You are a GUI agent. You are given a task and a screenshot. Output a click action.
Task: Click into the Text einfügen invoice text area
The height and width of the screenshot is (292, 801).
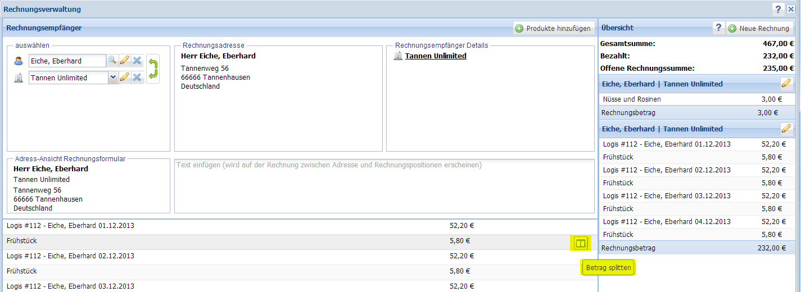click(384, 186)
